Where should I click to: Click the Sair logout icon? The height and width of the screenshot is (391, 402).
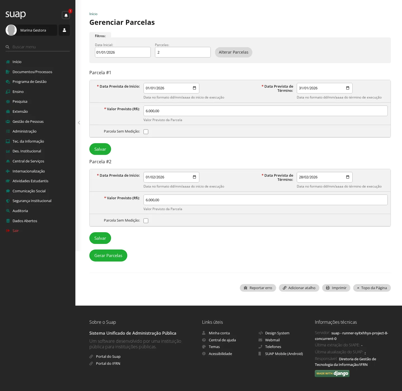8,231
